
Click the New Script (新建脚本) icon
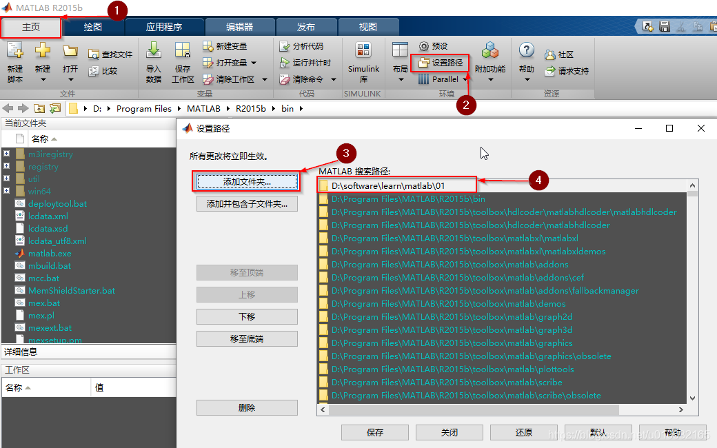15,50
